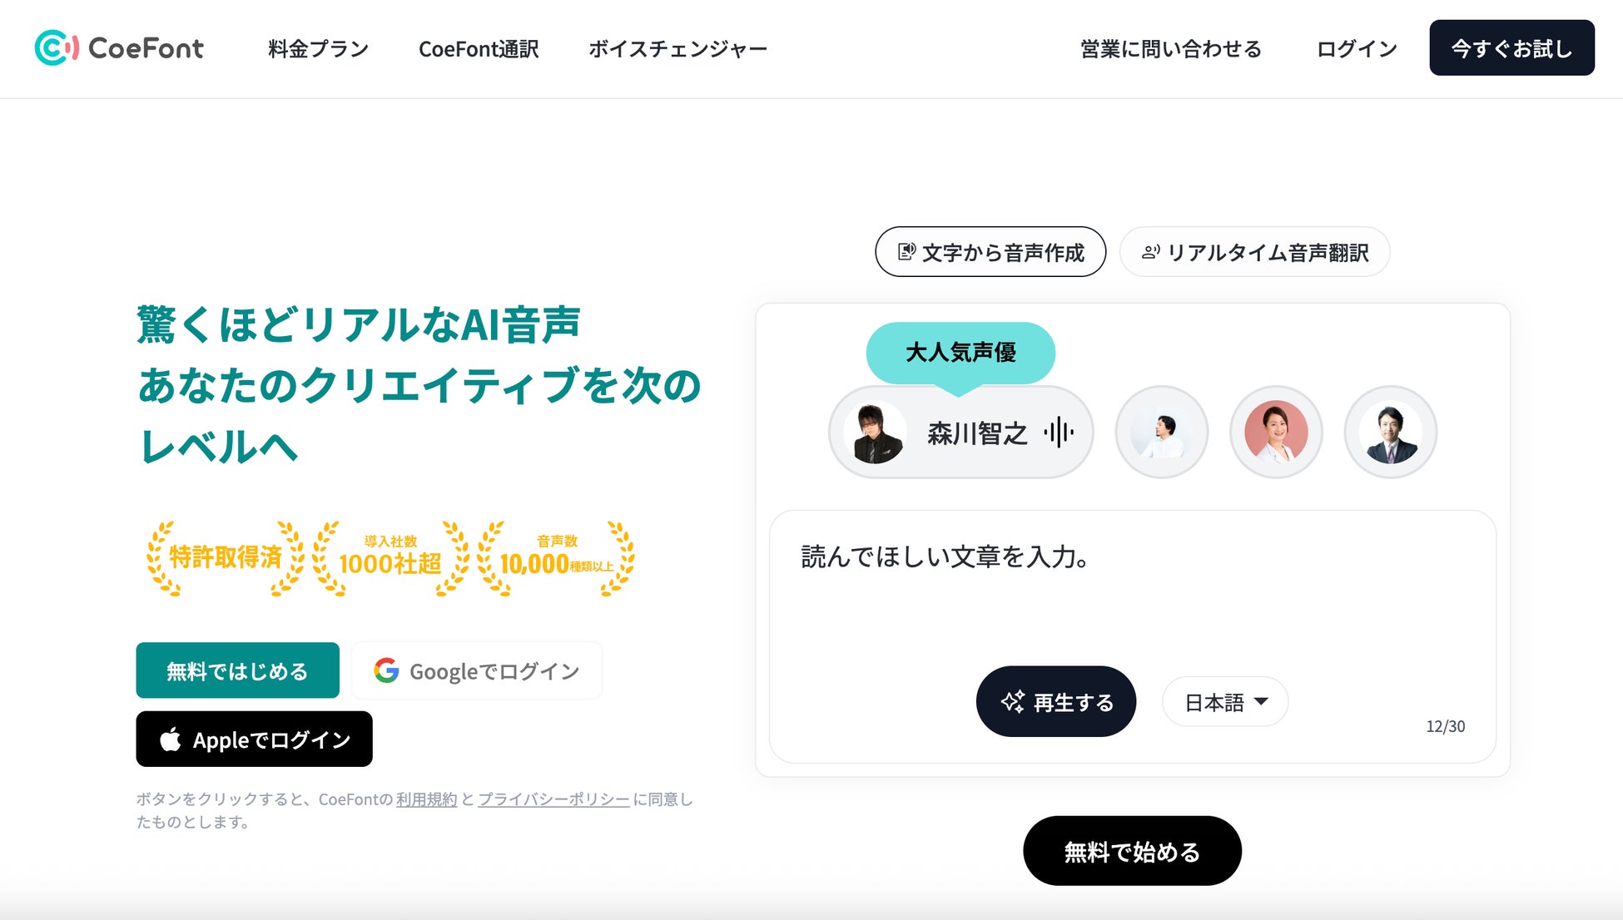Viewport: 1623px width, 920px height.
Task: Select the second voice avatar in white shirt
Action: 1161,432
